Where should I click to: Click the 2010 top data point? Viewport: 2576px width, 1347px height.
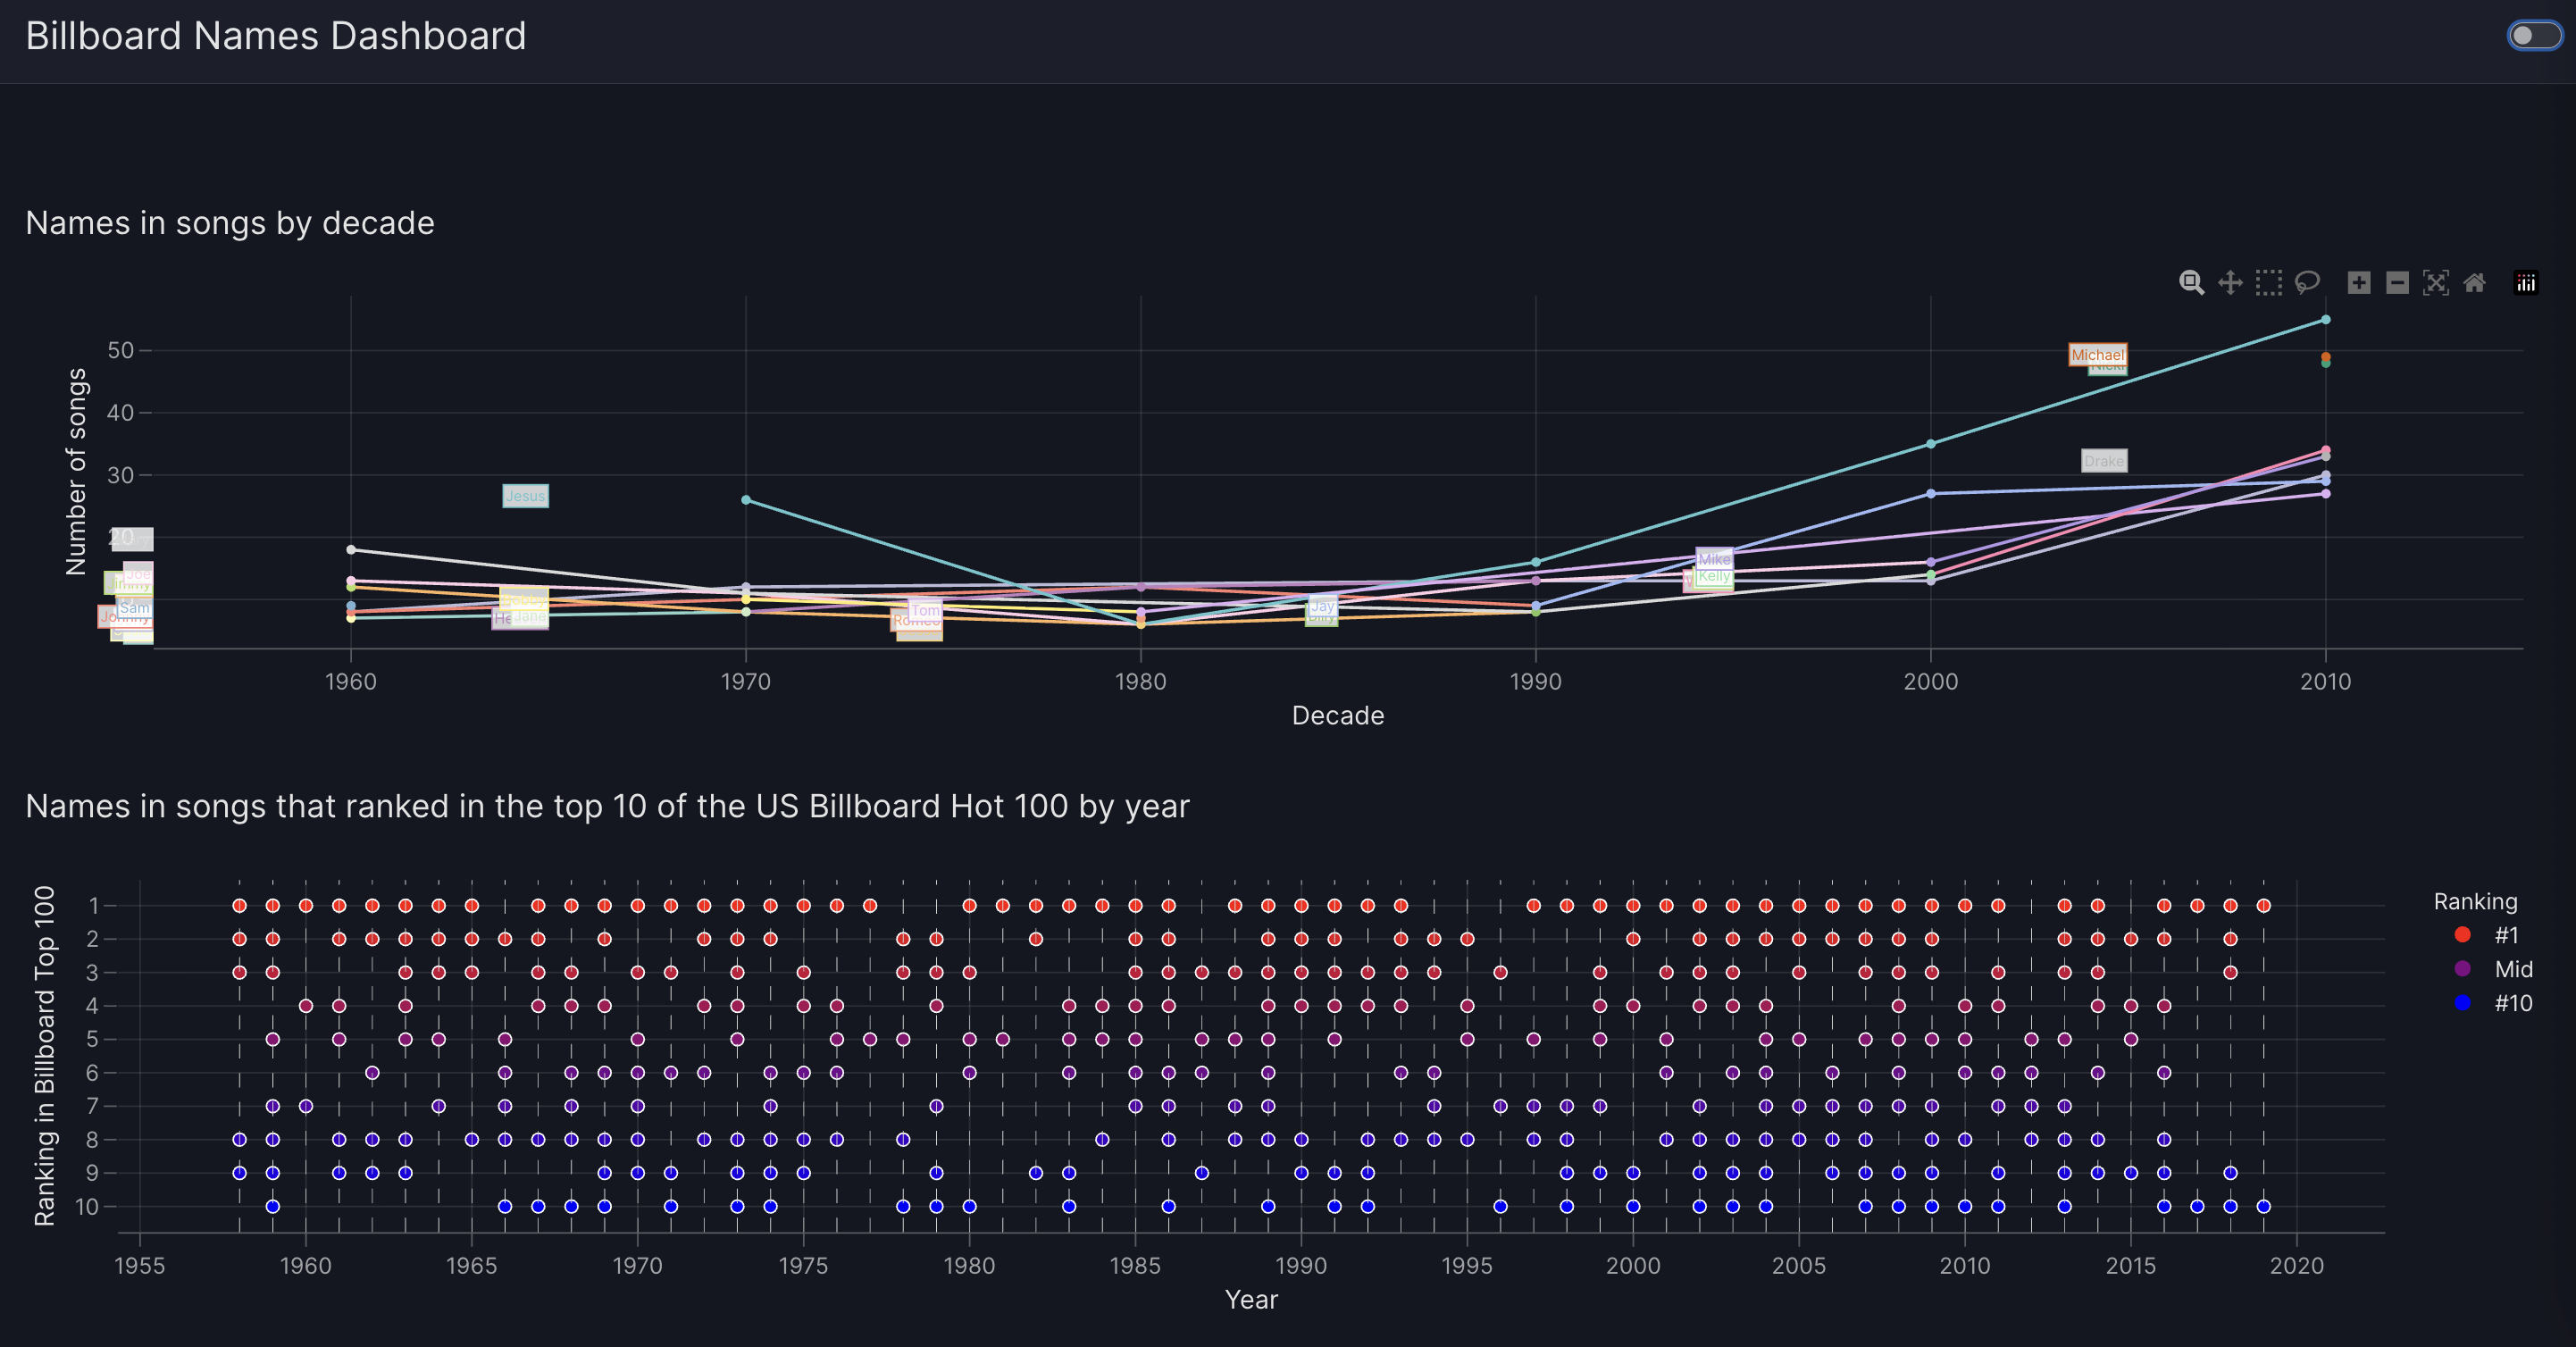pos(2325,320)
